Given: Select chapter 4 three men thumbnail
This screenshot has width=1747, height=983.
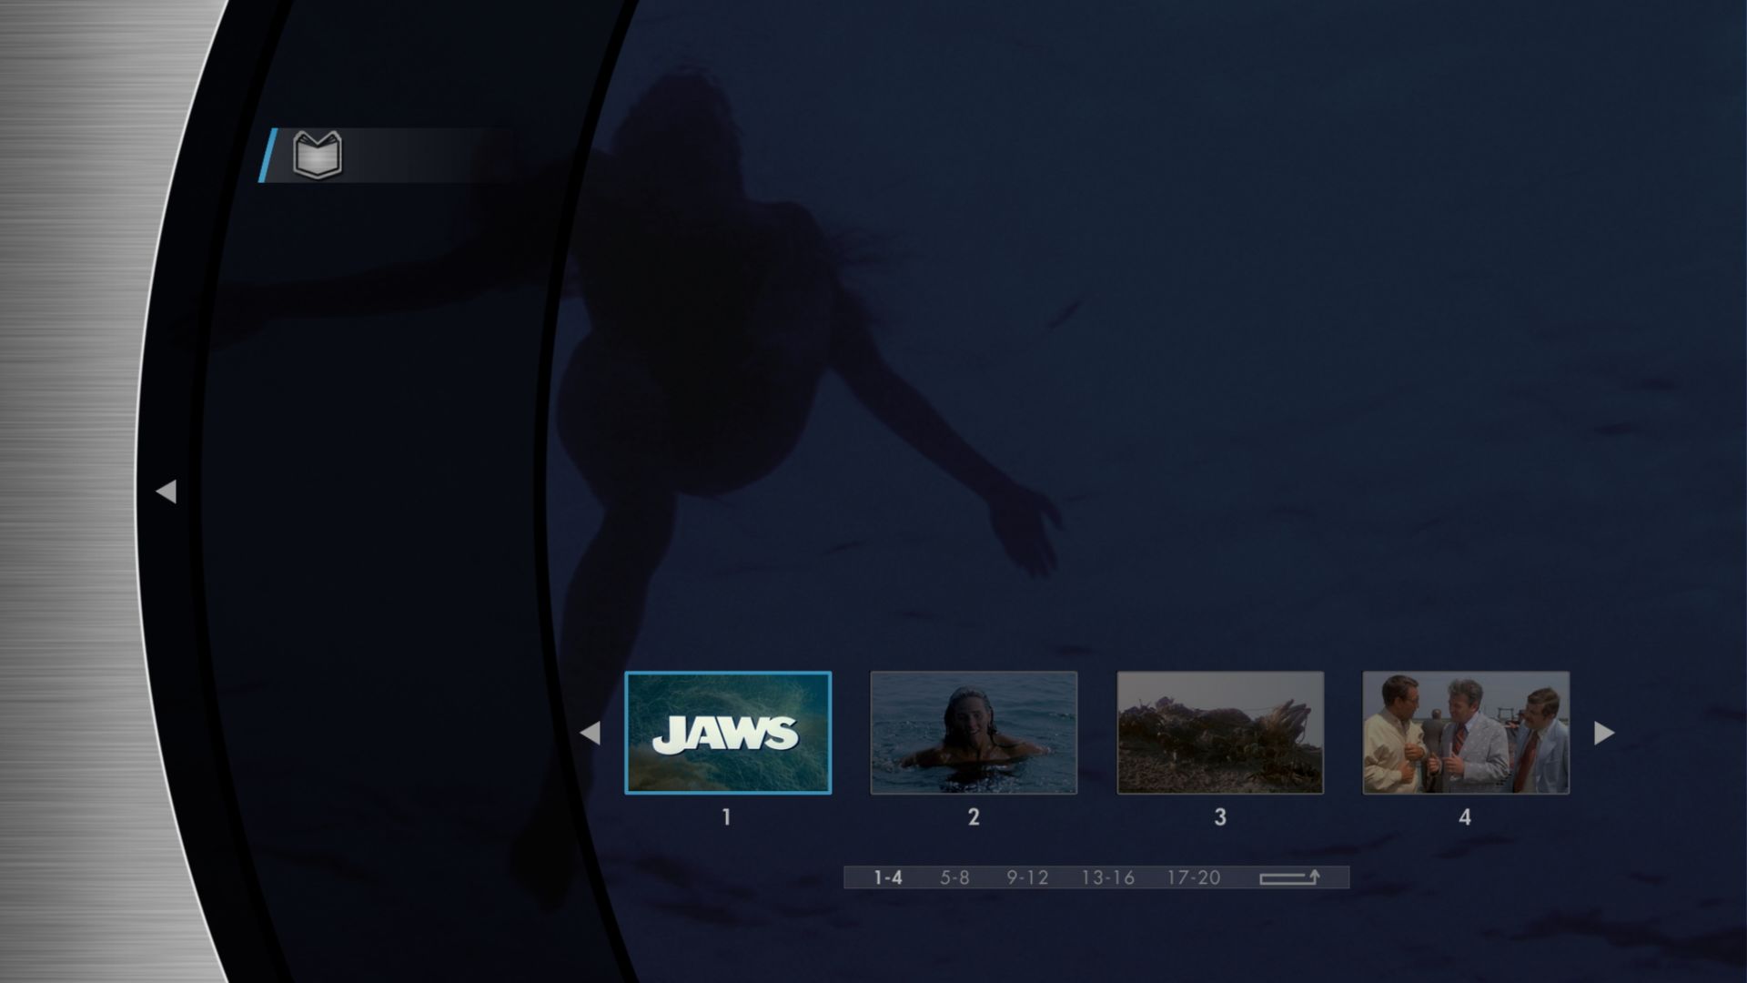Looking at the screenshot, I should coord(1466,733).
